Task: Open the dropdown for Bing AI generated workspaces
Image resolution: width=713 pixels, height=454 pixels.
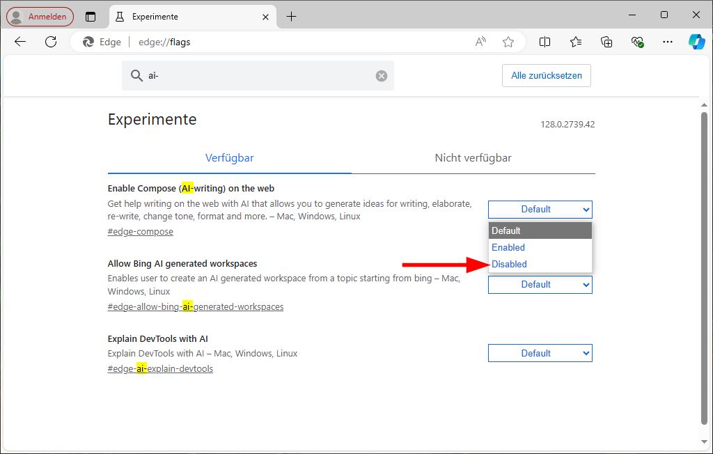Action: click(x=540, y=284)
